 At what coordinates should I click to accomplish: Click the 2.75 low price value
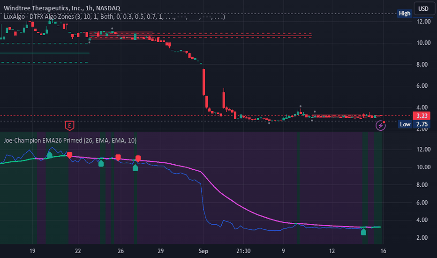422,124
